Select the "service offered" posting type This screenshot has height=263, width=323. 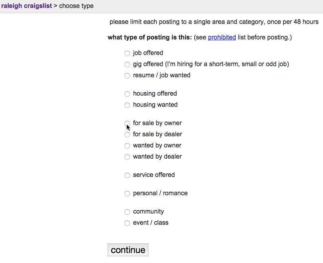(x=127, y=175)
